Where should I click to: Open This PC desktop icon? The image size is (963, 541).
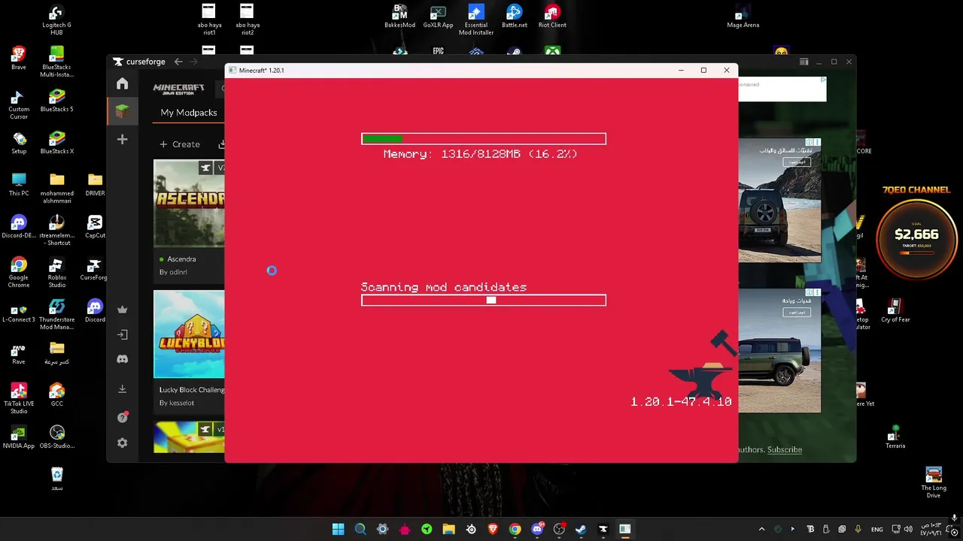click(x=19, y=185)
